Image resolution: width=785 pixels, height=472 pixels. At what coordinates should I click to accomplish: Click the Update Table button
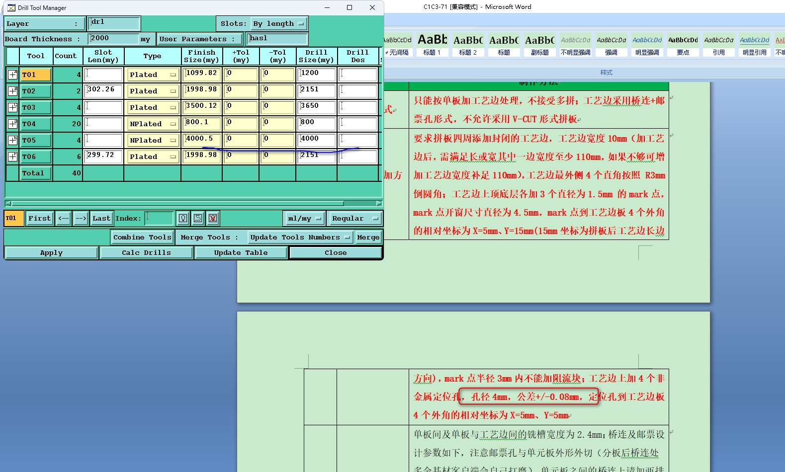(x=241, y=252)
